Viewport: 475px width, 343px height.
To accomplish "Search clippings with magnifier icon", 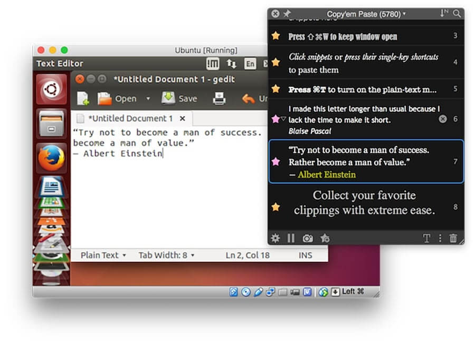I will [457, 13].
